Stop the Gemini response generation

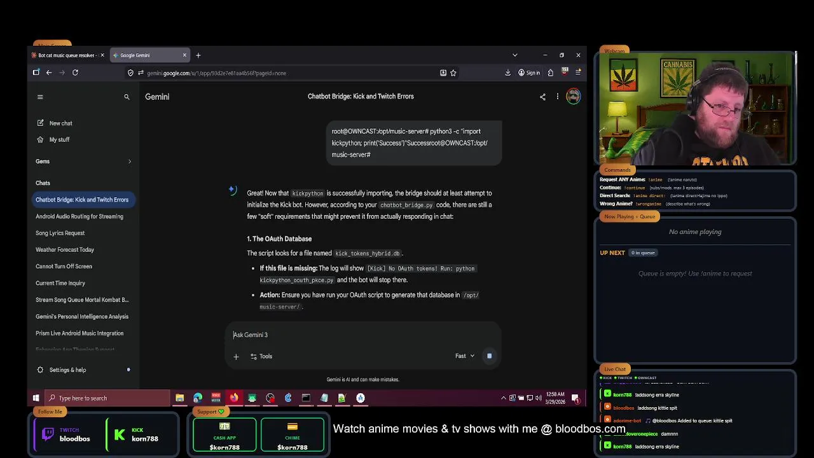pyautogui.click(x=489, y=356)
